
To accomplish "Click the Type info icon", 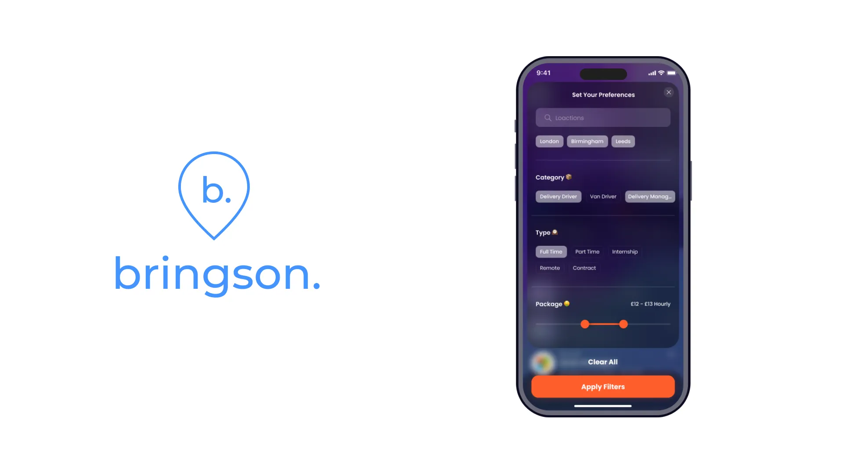I will (x=554, y=232).
